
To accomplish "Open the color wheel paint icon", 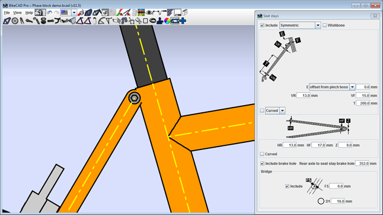I will (167, 21).
